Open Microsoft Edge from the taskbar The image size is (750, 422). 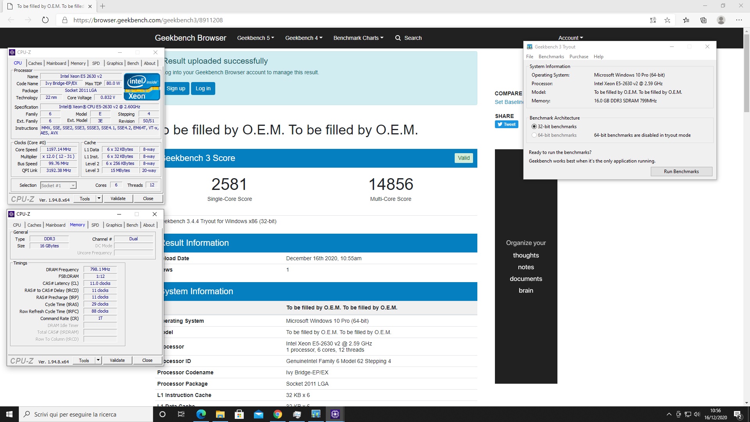coord(201,414)
